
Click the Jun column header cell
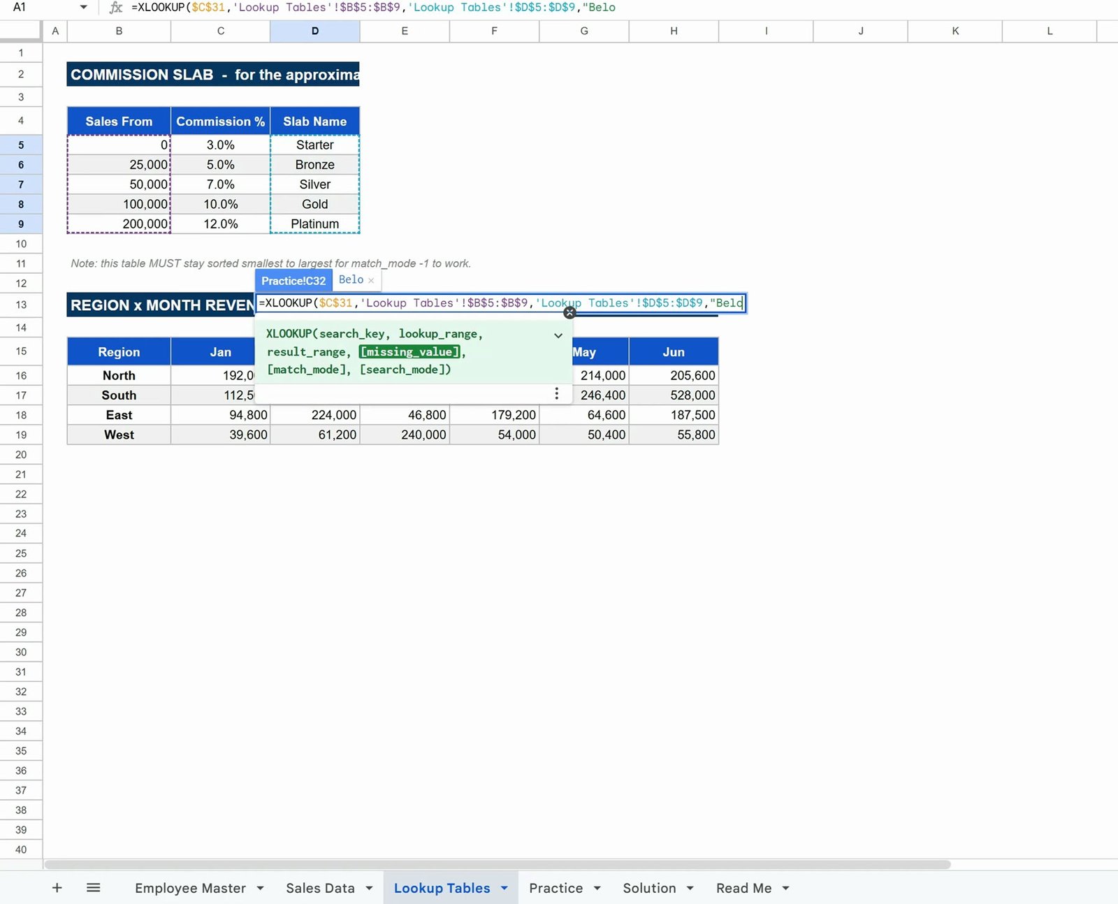pos(674,351)
